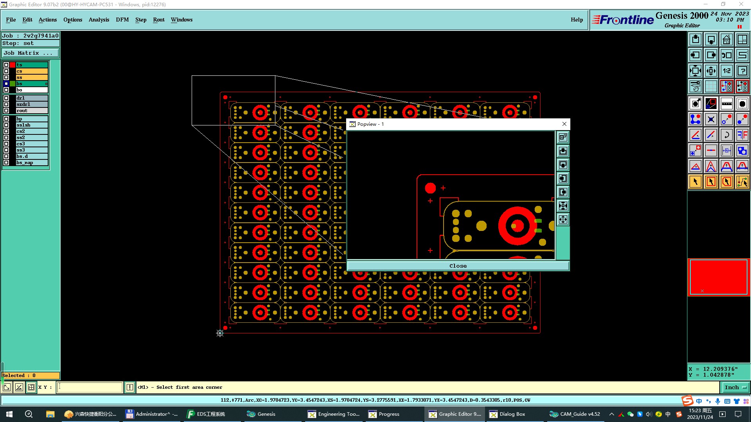This screenshot has width=751, height=422.
Task: Click the grid display icon
Action: 711,86
